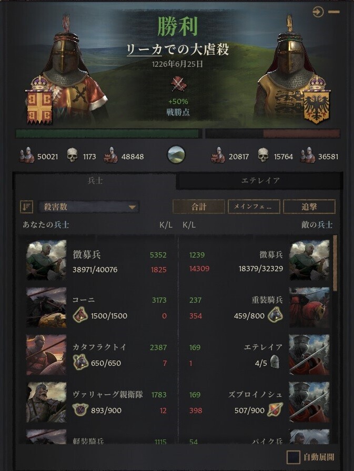Show the 合計 battle phase totals
The image size is (354, 471).
pyautogui.click(x=199, y=207)
